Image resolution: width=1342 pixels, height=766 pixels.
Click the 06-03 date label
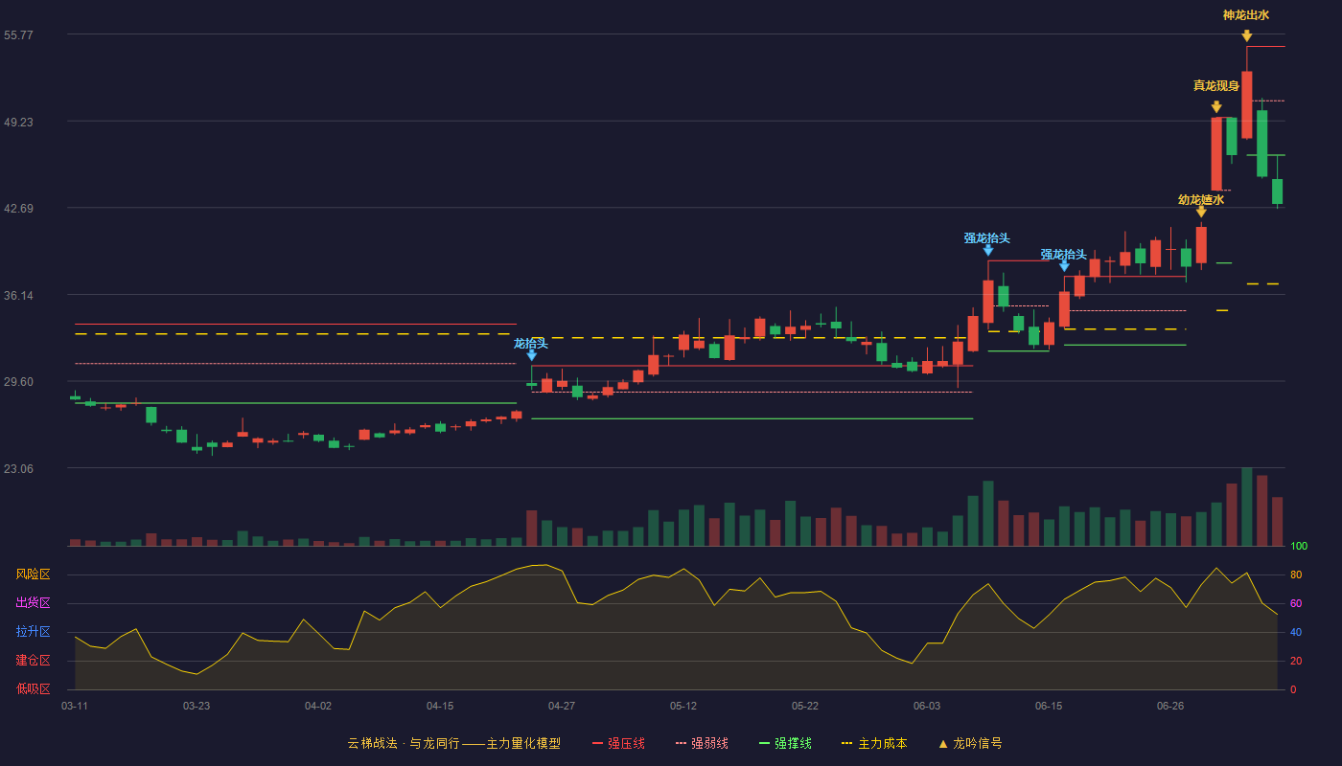pos(927,706)
